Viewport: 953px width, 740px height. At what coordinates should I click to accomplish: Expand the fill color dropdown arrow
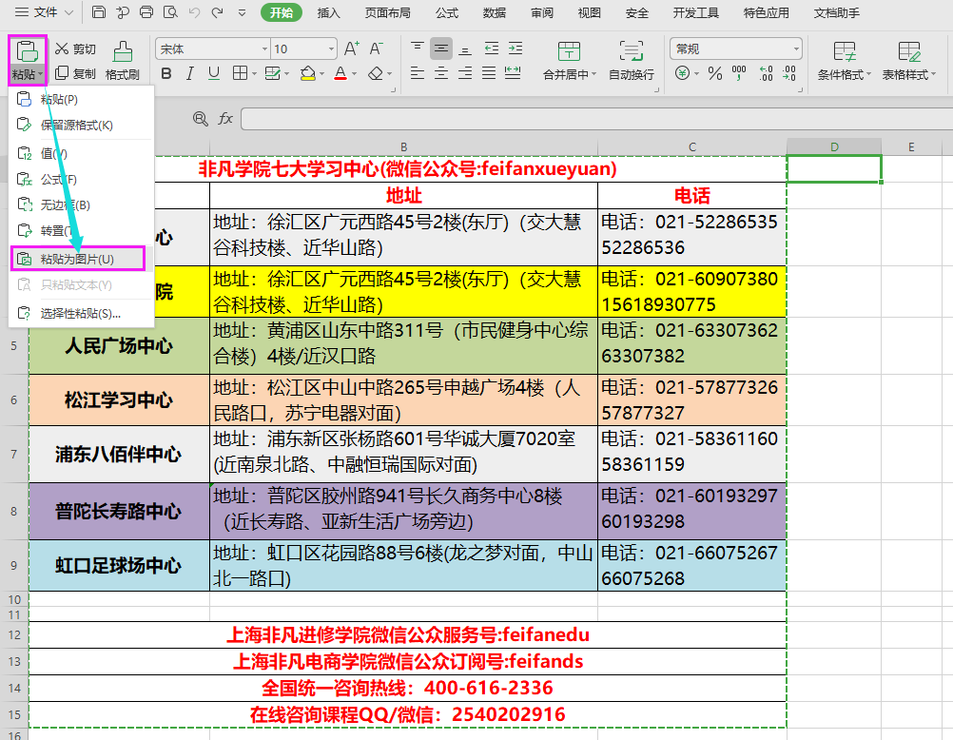321,74
